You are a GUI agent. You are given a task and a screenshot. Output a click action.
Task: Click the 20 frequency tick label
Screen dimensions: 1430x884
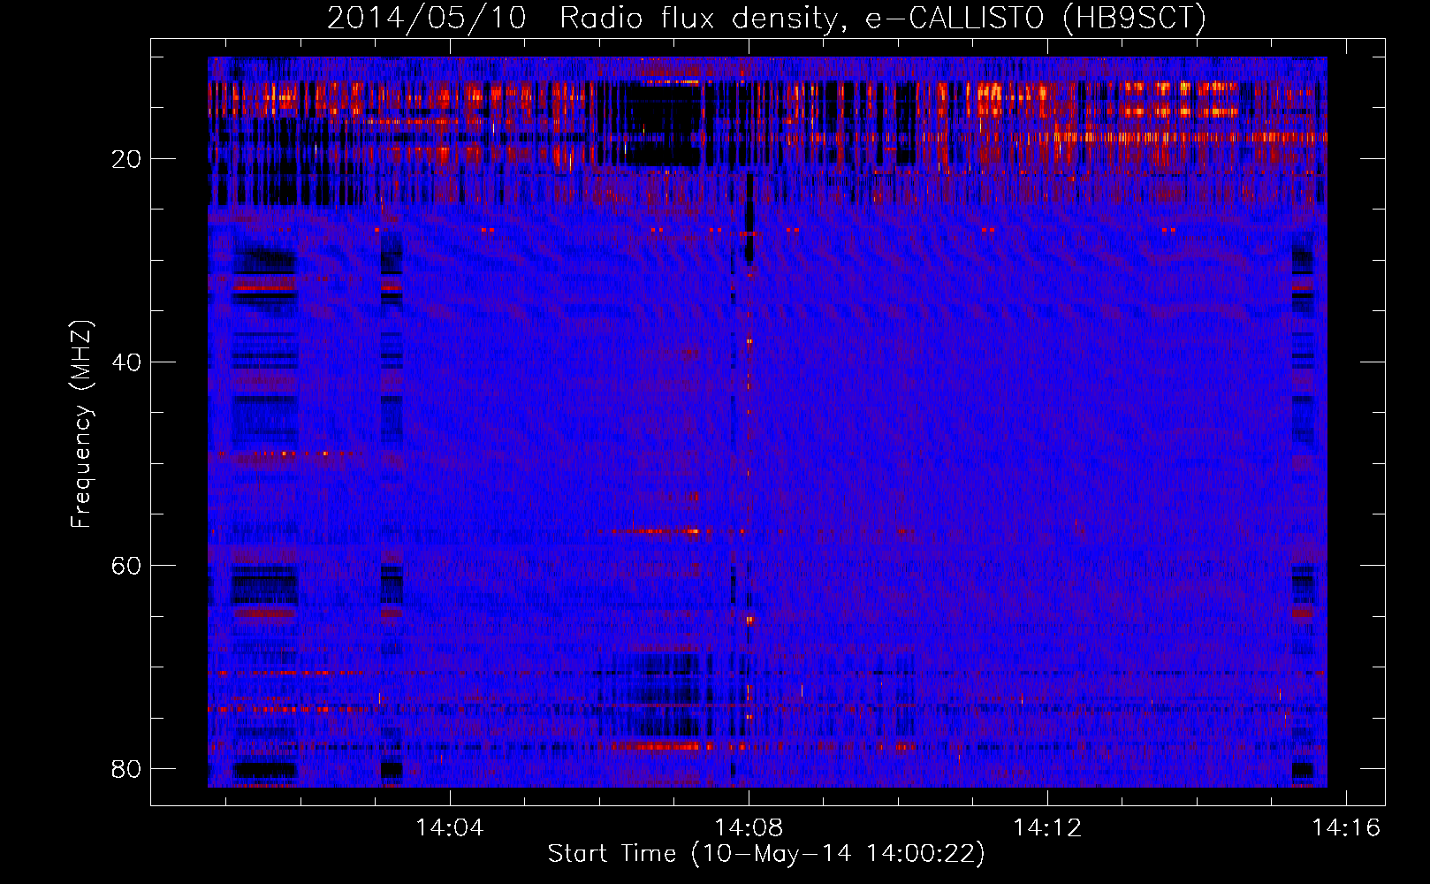tap(126, 159)
